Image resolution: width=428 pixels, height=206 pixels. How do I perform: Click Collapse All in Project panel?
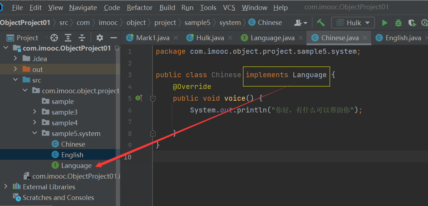pyautogui.click(x=82, y=38)
